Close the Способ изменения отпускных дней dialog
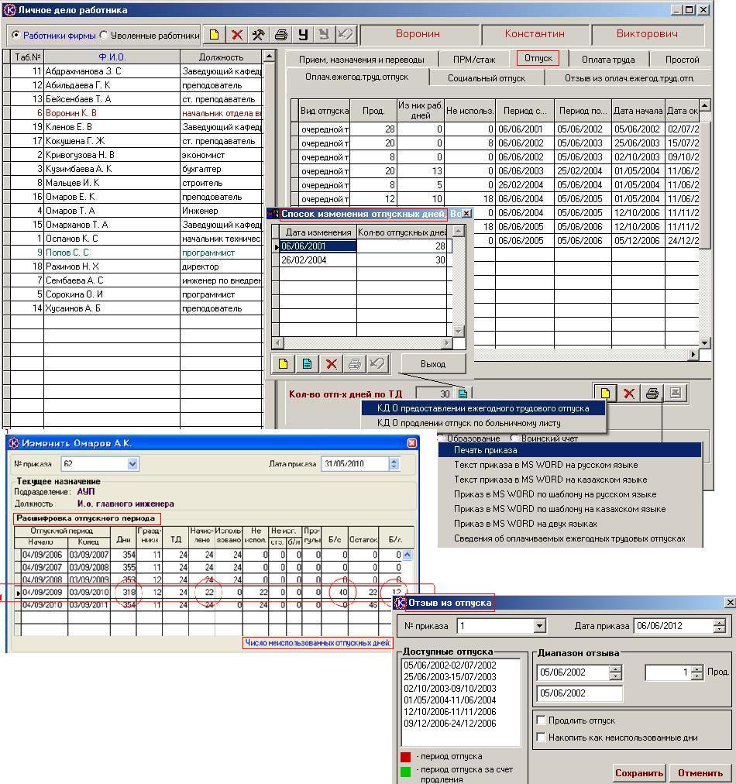This screenshot has width=736, height=784. coord(466,214)
